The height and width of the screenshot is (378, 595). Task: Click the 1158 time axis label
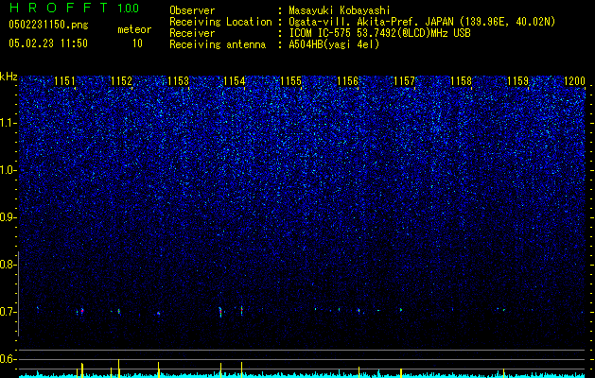click(x=461, y=80)
